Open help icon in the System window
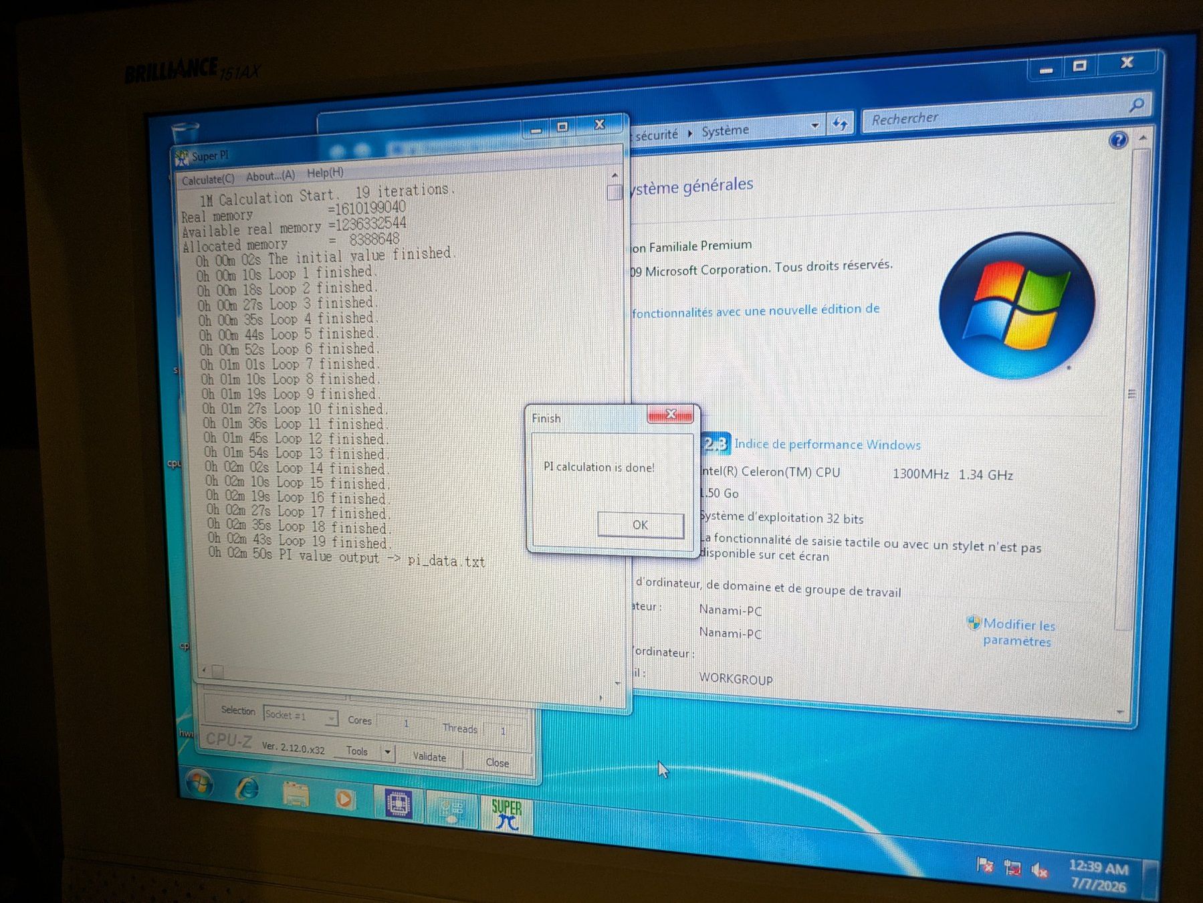The width and height of the screenshot is (1203, 903). pyautogui.click(x=1118, y=140)
